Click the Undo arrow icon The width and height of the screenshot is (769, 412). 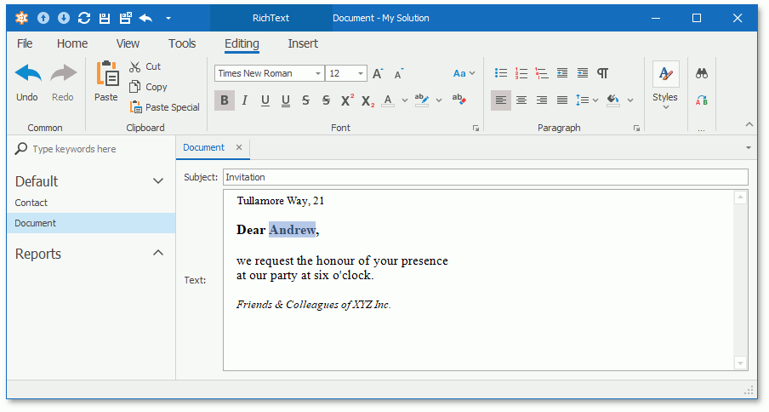pos(28,73)
